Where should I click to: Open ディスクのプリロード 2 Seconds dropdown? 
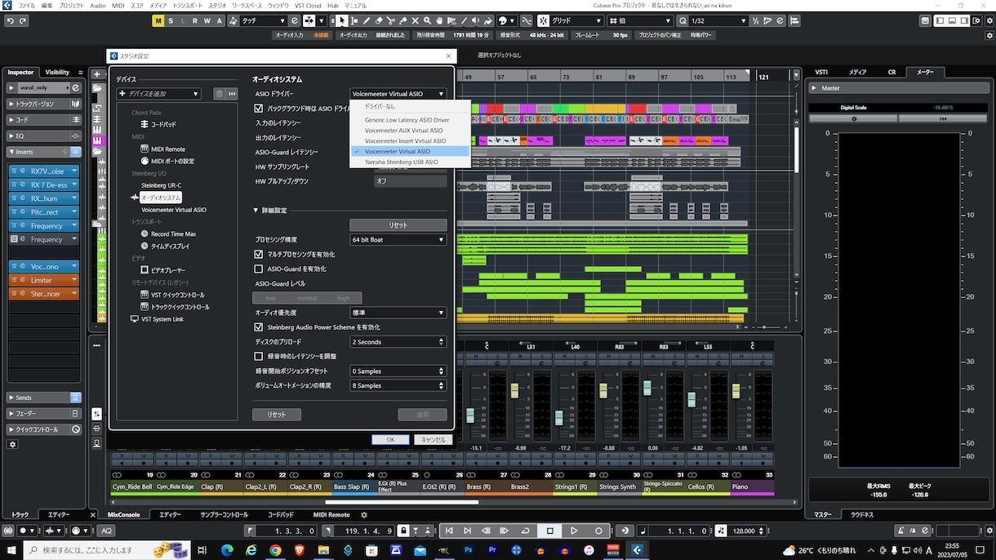(x=398, y=342)
